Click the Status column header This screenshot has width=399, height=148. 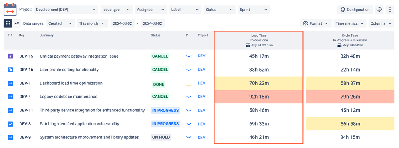pos(155,35)
